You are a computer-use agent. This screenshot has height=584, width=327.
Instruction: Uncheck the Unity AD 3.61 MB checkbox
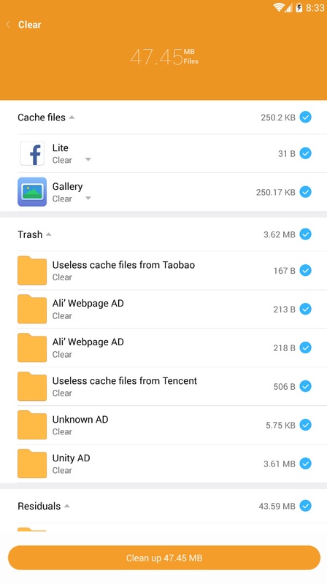pos(305,464)
